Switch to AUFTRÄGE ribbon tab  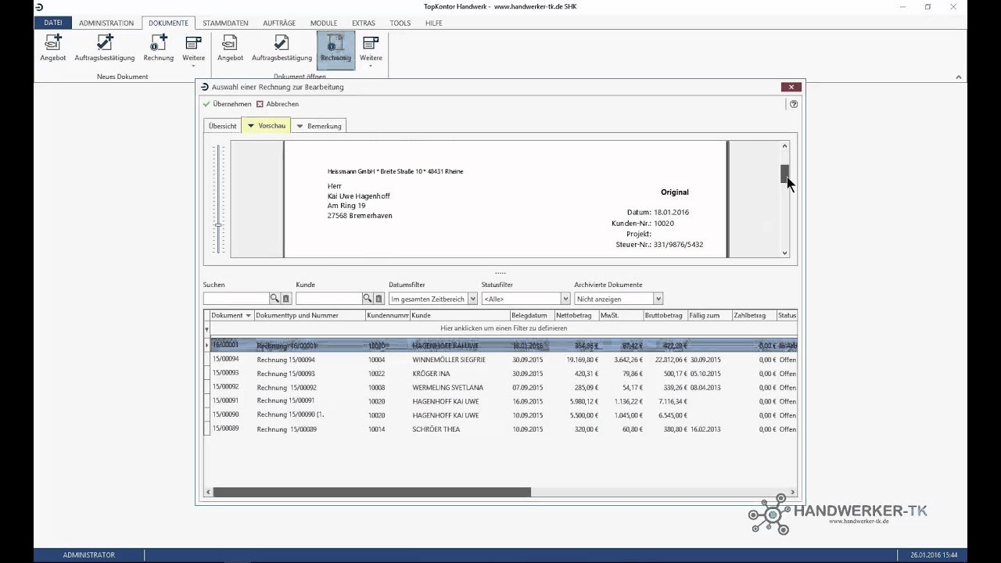point(279,23)
